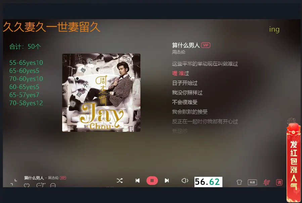This screenshot has width=302, height=203.
Task: Click the 周杰伦 name in bottom bar
Action: click(53, 178)
